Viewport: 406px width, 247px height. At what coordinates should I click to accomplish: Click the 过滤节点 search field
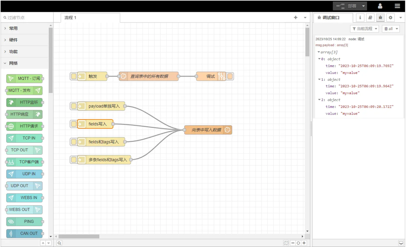(27, 18)
